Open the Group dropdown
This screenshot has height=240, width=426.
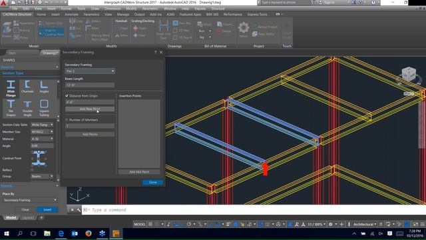click(42, 176)
